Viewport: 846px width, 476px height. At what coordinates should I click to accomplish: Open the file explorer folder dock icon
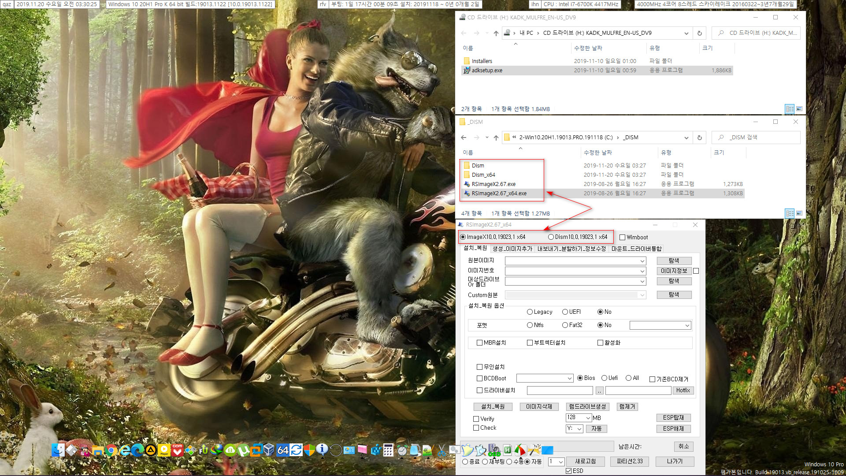tap(98, 450)
